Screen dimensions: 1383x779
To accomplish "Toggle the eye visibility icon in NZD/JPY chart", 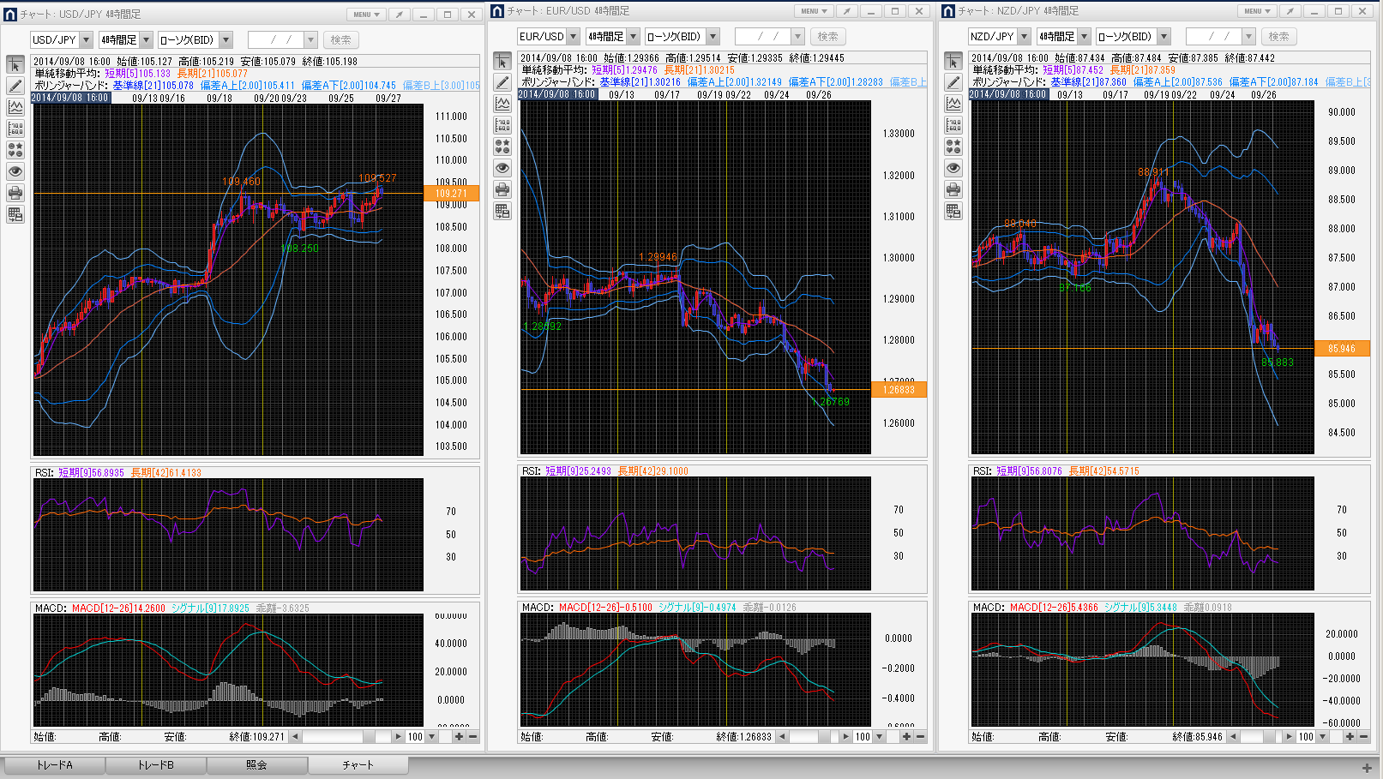I will click(x=953, y=168).
